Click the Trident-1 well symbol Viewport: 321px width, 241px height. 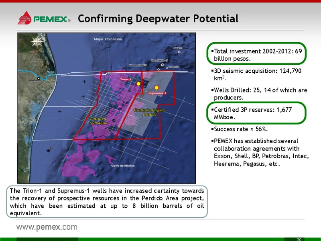click(167, 67)
